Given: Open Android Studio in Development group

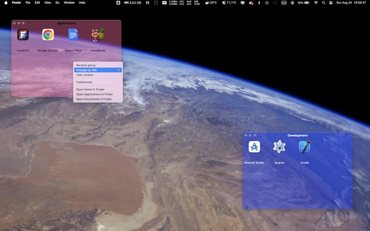Looking at the screenshot, I should pyautogui.click(x=254, y=147).
